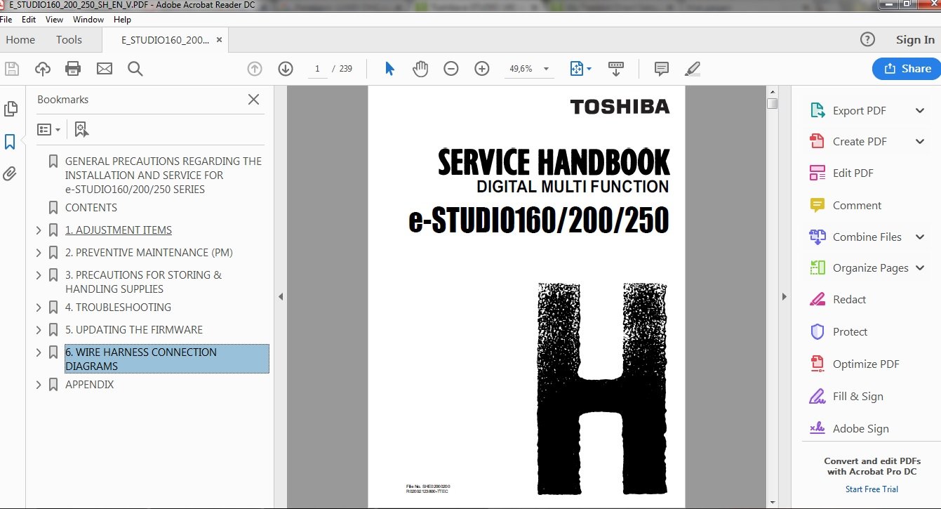Viewport: 941px width, 509px height.
Task: Collapse the right tools pane arrow
Action: [784, 297]
